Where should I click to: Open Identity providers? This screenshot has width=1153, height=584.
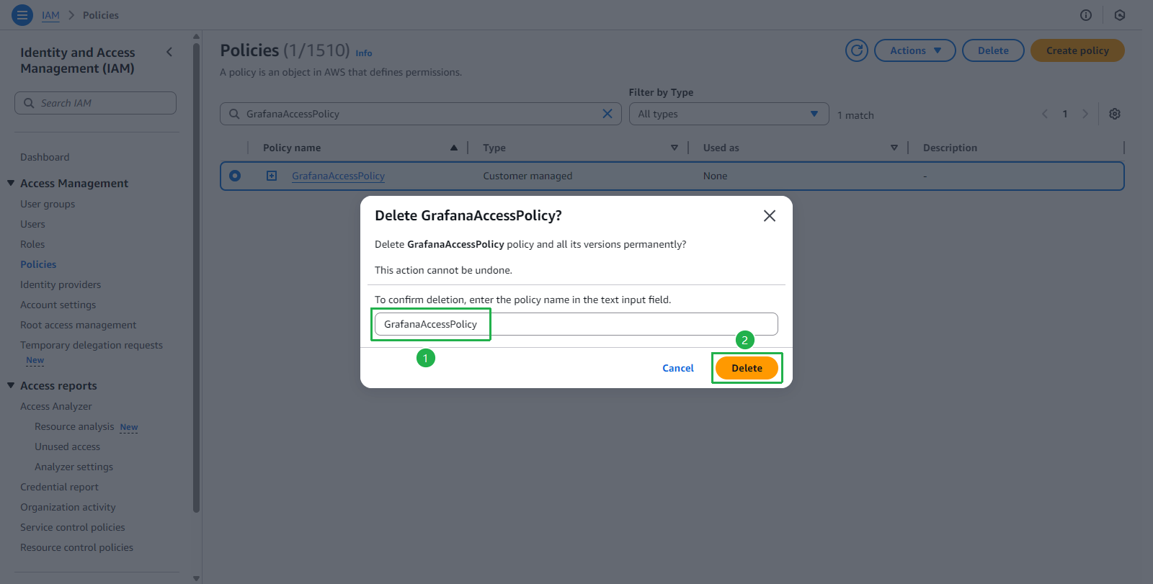point(61,284)
